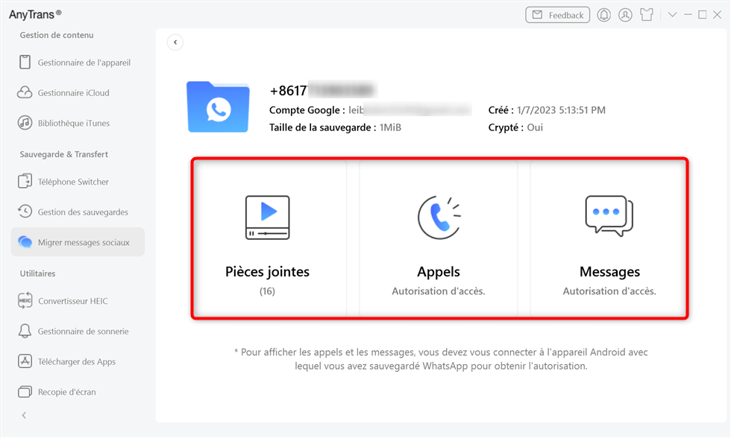
Task: Click the Téléphone Switcher icon
Action: 25,181
